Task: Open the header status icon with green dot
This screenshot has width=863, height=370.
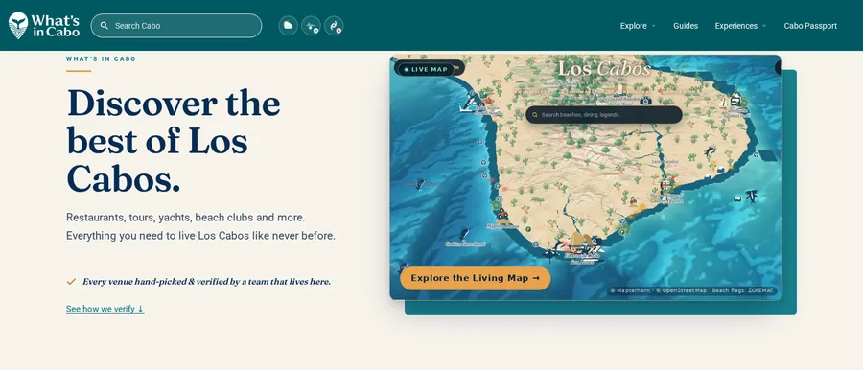Action: pyautogui.click(x=311, y=25)
